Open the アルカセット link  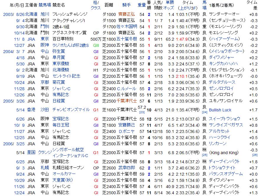pos(219,131)
